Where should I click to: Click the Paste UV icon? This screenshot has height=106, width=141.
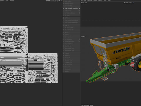pyautogui.click(x=63, y=56)
